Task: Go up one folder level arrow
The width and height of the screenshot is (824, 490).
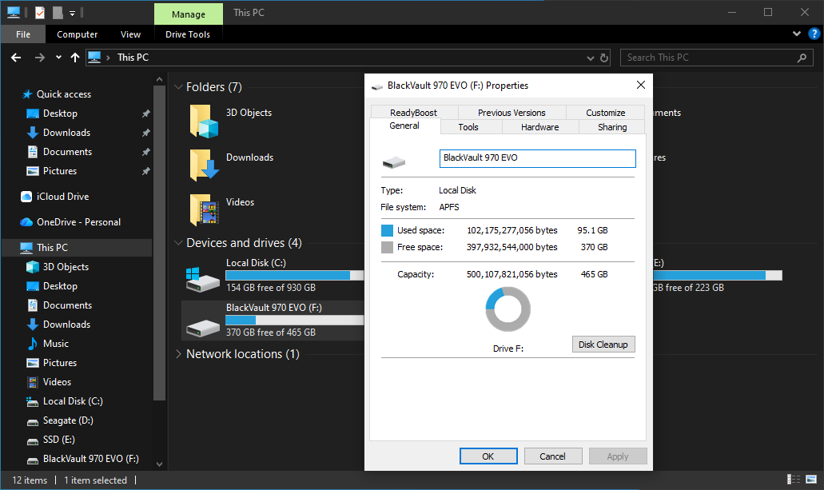Action: coord(74,58)
